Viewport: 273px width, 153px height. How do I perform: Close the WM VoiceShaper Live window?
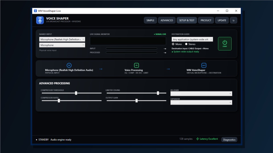click(236, 11)
